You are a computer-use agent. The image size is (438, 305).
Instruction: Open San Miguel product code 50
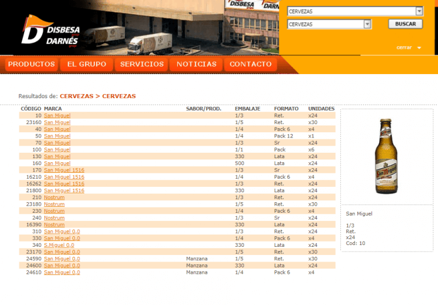pyautogui.click(x=57, y=136)
